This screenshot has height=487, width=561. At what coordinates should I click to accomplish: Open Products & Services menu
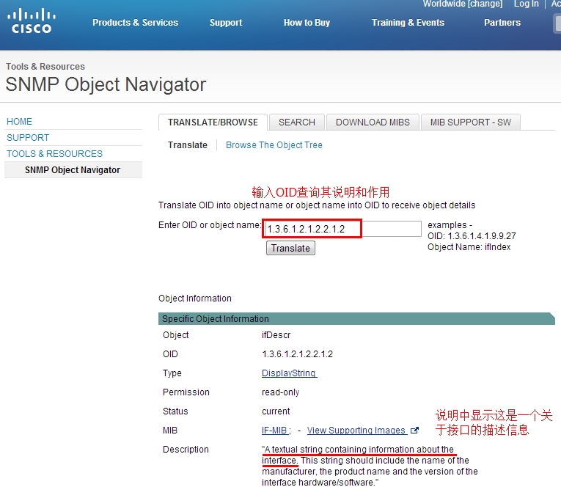click(135, 23)
